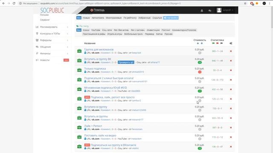Hide the task Группа для меломанов with red X
Viewport: 273px width, 153px height.
tap(231, 51)
